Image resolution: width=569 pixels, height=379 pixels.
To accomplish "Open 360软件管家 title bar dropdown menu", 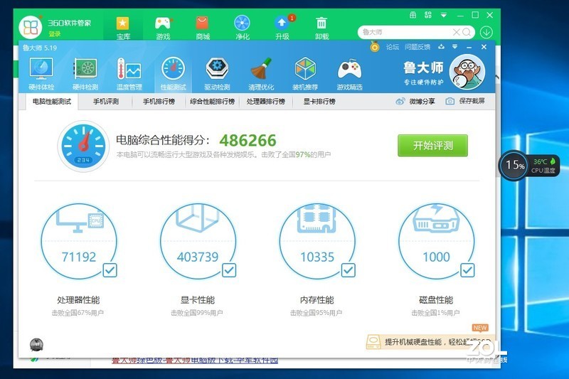I will coord(443,15).
